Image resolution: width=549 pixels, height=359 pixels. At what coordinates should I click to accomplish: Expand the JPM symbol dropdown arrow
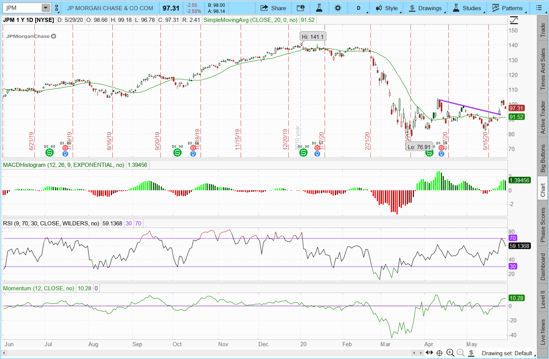(45, 8)
